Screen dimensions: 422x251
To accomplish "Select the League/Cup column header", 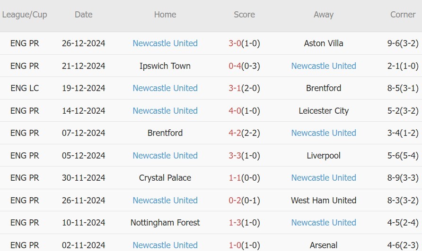I will pyautogui.click(x=25, y=15).
